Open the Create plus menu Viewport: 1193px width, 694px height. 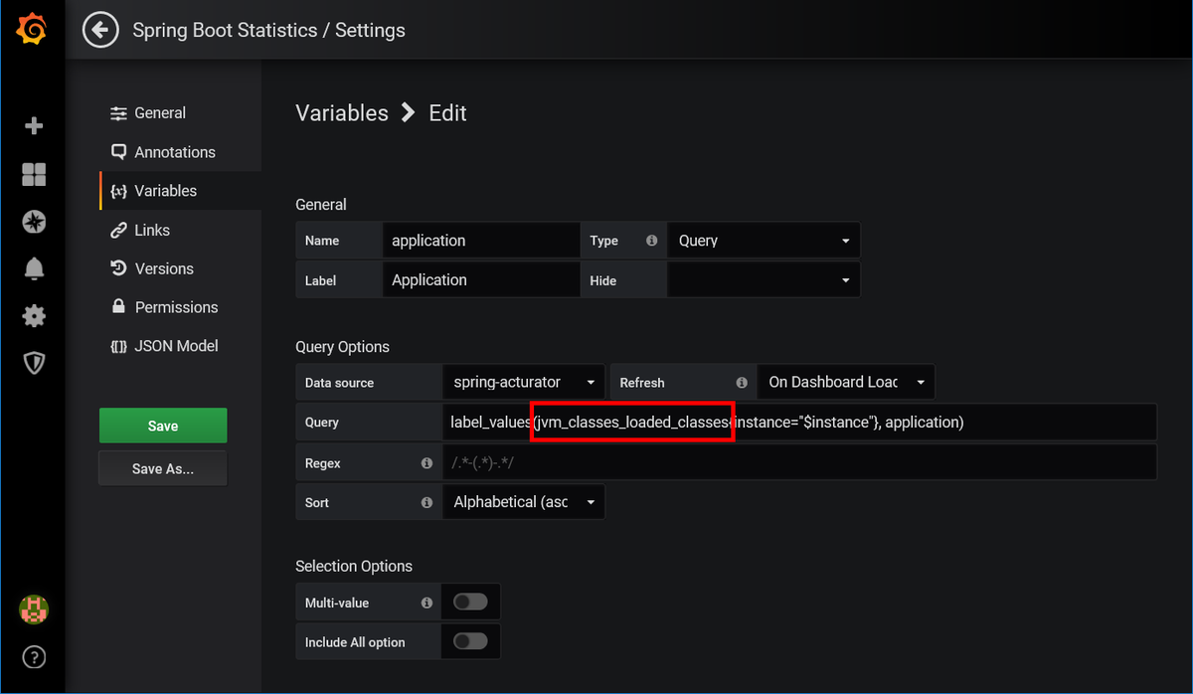[34, 126]
